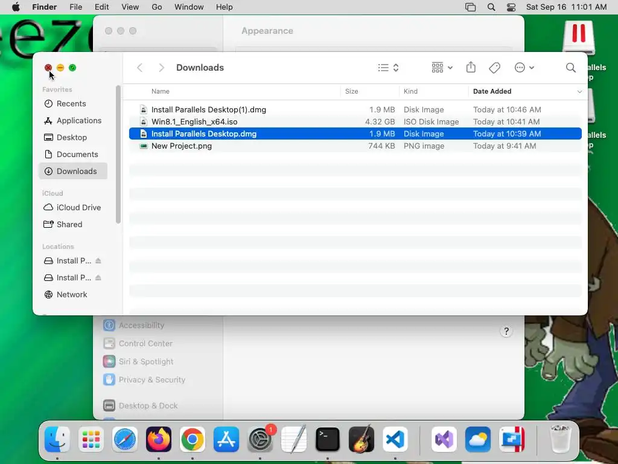This screenshot has width=618, height=464.
Task: Open the Finder menu
Action: tap(44, 7)
